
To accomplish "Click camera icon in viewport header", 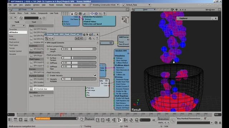I will click(x=172, y=10).
